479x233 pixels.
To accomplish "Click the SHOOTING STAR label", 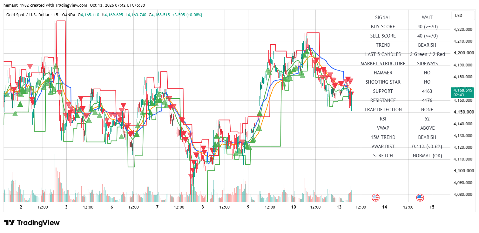I will point(383,82).
